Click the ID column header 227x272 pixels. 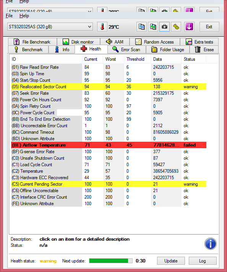tap(45, 59)
